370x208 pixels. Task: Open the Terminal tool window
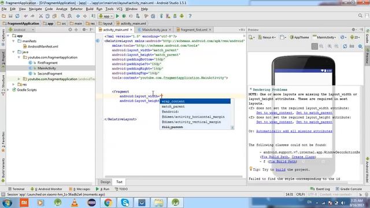tap(16, 189)
